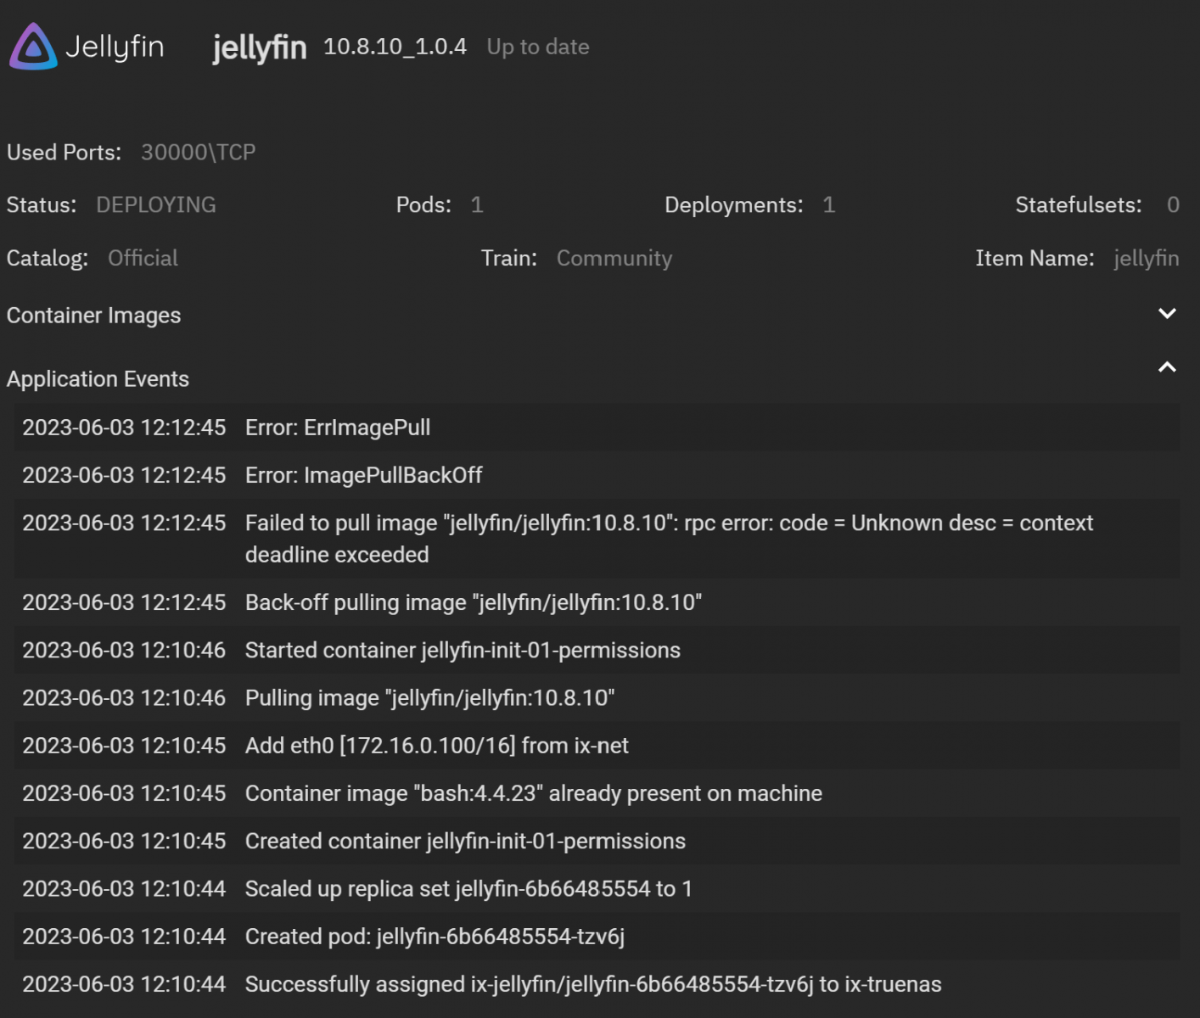The width and height of the screenshot is (1200, 1018).
Task: Click the Used Ports label
Action: 64,153
